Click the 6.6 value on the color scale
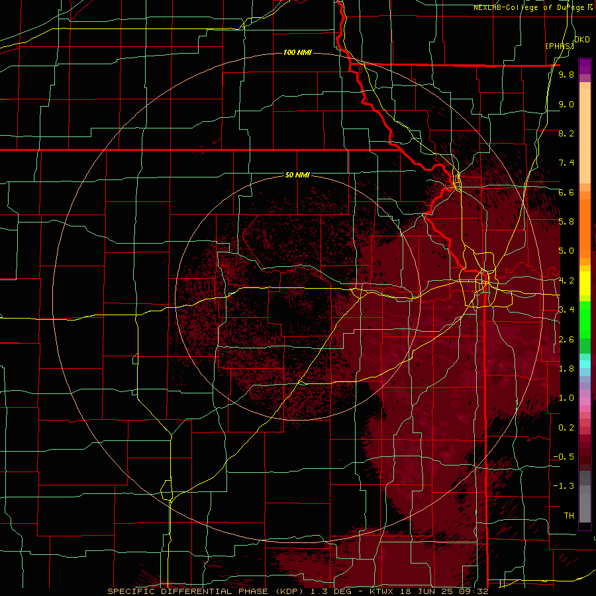The width and height of the screenshot is (596, 596). [x=566, y=192]
